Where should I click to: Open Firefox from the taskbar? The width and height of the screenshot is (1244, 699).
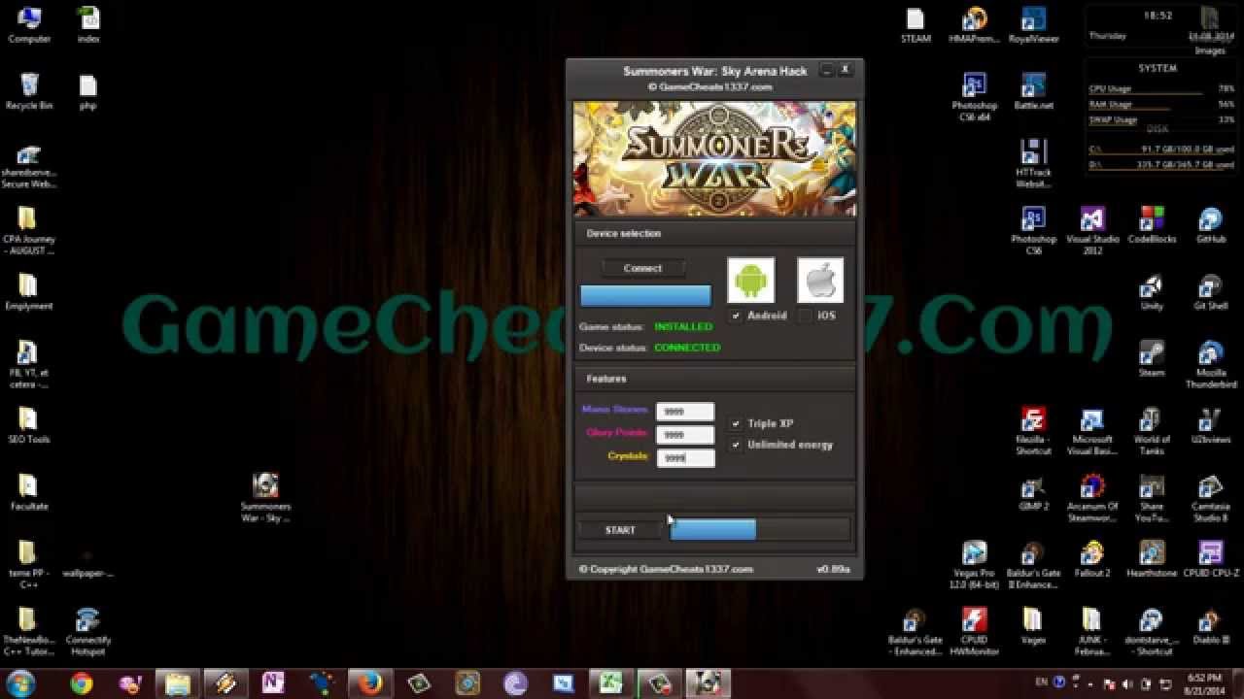pyautogui.click(x=369, y=683)
